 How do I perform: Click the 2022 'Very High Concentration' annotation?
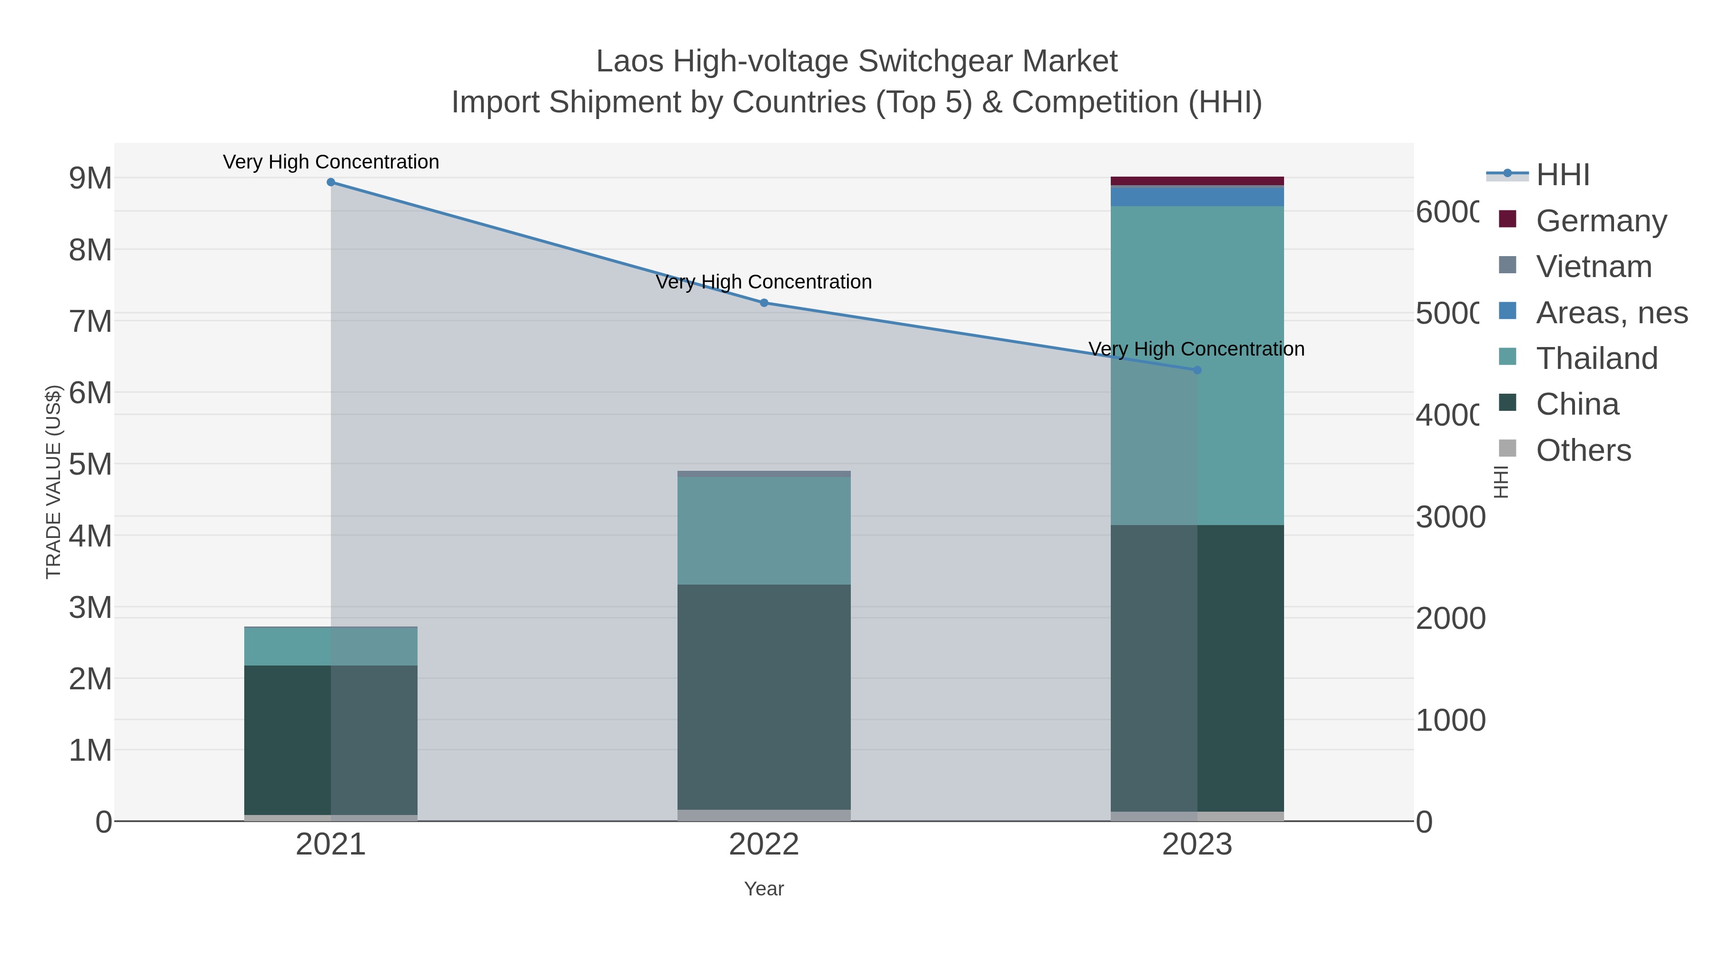pos(764,281)
